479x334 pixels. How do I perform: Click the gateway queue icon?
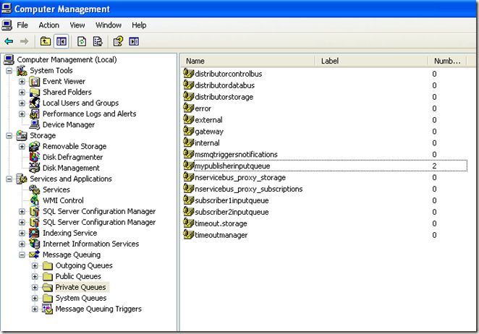[188, 131]
